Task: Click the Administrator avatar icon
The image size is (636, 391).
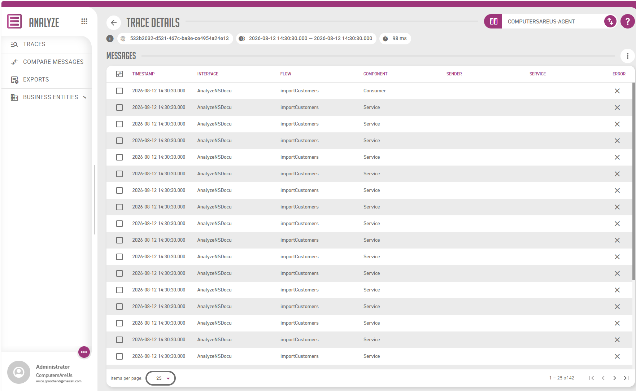Action: pos(19,372)
